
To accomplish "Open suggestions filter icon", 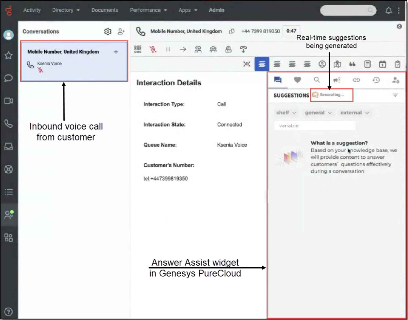I will pyautogui.click(x=395, y=95).
